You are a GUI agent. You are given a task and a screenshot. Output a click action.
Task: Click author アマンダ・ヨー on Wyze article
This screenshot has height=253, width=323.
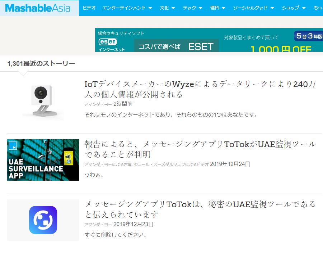point(98,104)
